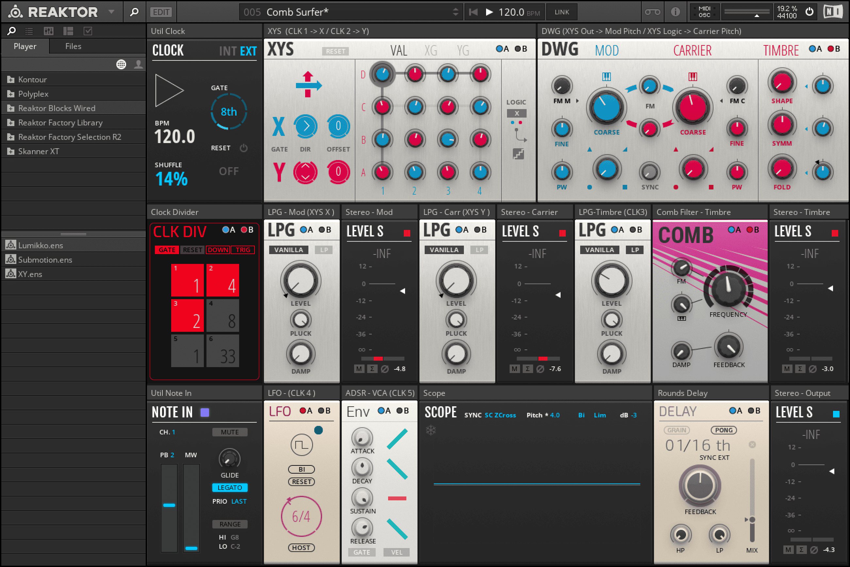Click the snapshot up/down stepper next to Comb Surfer
This screenshot has width=850, height=567.
(455, 12)
